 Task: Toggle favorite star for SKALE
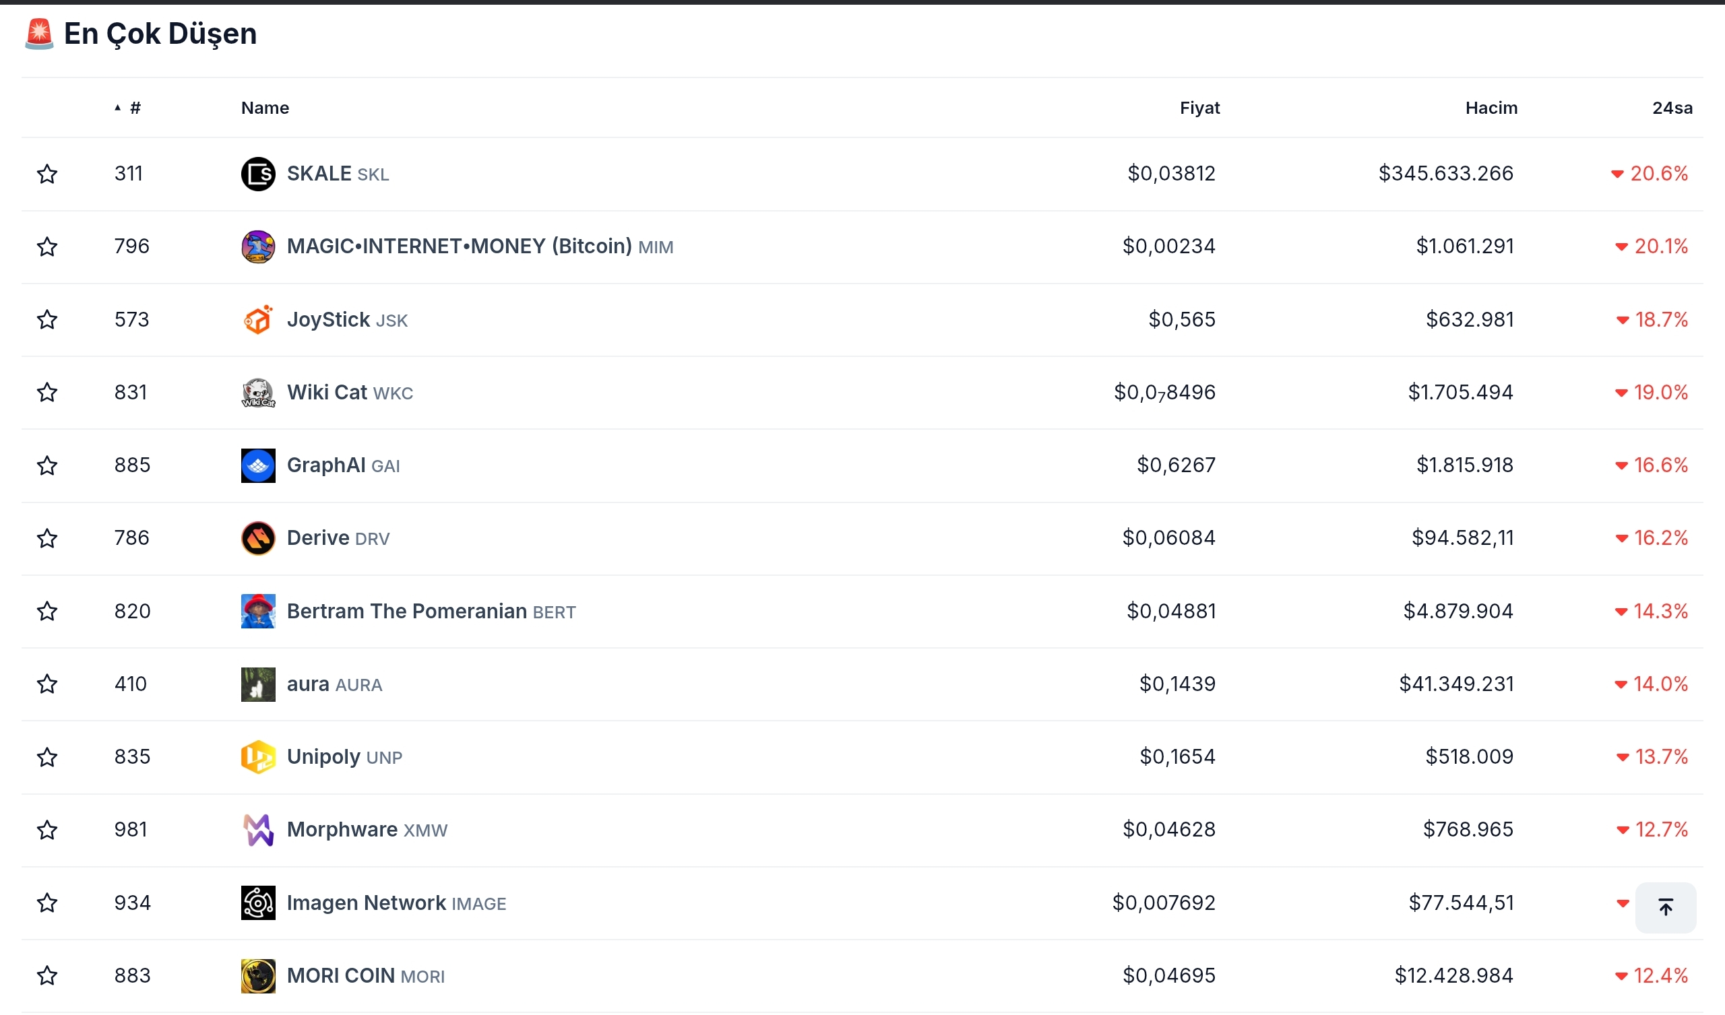click(x=47, y=174)
